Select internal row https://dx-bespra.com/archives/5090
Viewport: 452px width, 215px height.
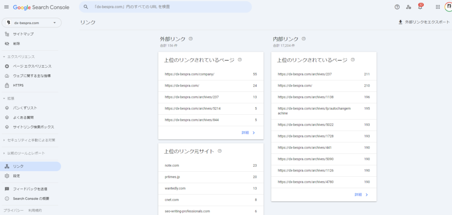pyautogui.click(x=324, y=159)
